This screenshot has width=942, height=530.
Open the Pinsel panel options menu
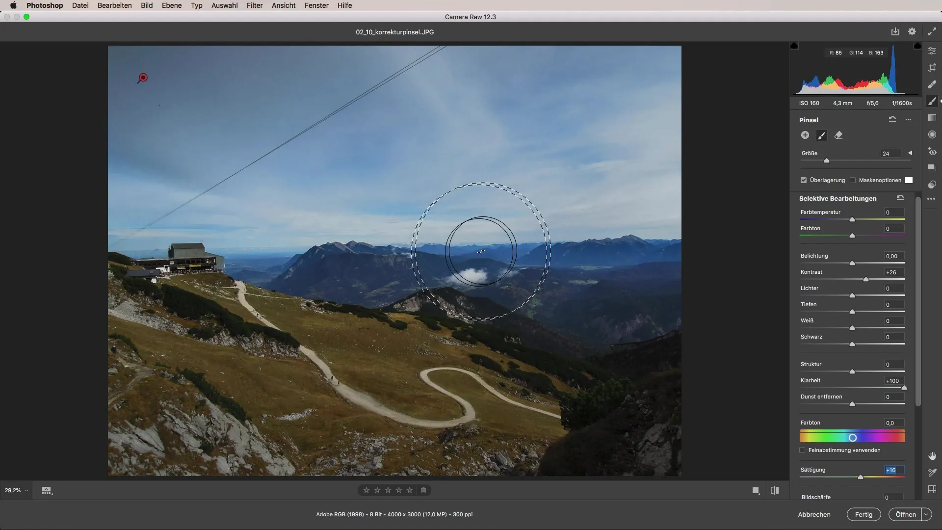909,119
